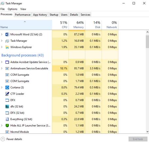149x143 pixels.
Task: Switch to the Details tab
Action: coord(74,15)
